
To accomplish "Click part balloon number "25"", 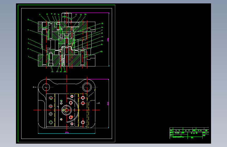I will [57, 72].
